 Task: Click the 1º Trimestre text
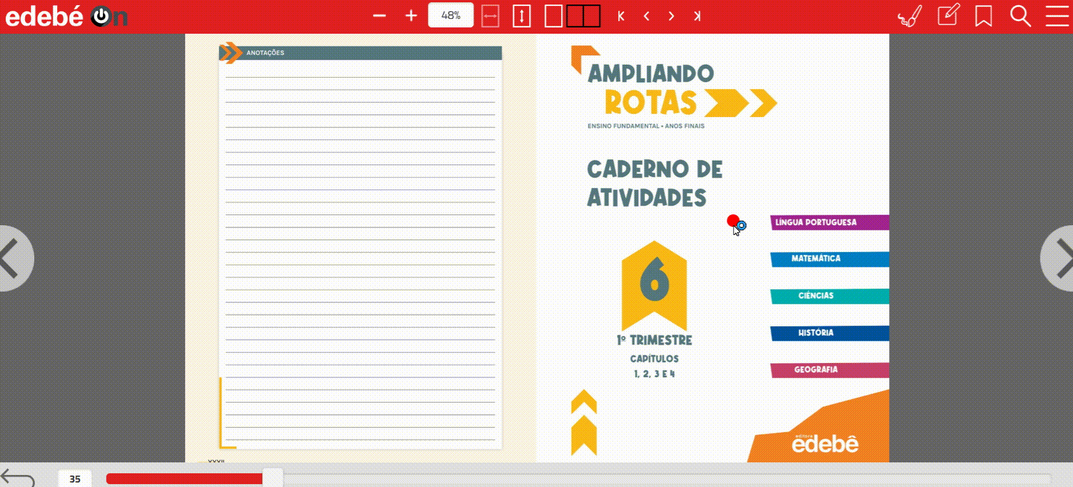(x=654, y=340)
